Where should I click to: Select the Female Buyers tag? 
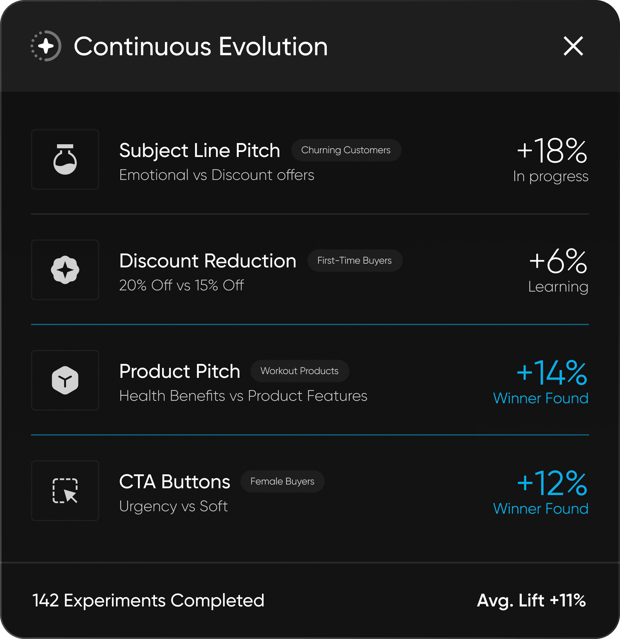pyautogui.click(x=282, y=481)
